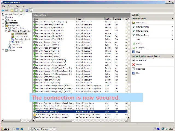This screenshot has width=175, height=131.
Task: Click the rules list vertical scrollbar thumb
Action: 129,75
